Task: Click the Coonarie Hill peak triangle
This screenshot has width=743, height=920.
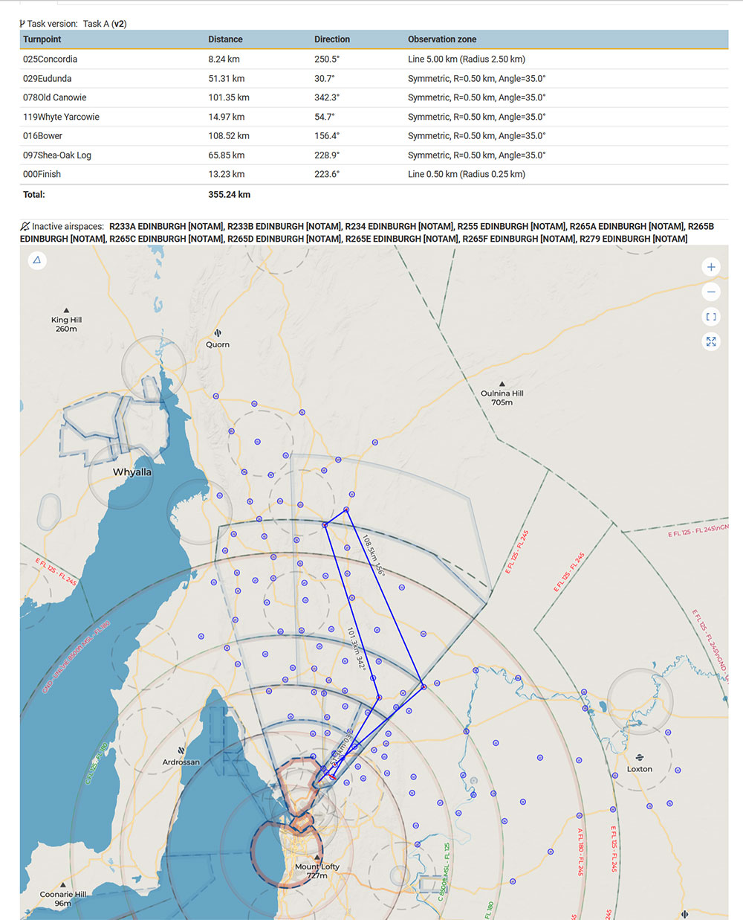Action: (x=63, y=885)
